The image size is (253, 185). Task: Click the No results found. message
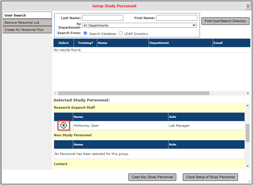pos(68,50)
